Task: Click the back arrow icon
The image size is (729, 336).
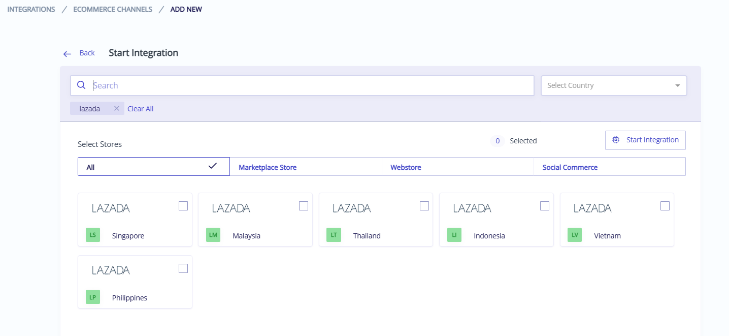Action: pos(67,53)
